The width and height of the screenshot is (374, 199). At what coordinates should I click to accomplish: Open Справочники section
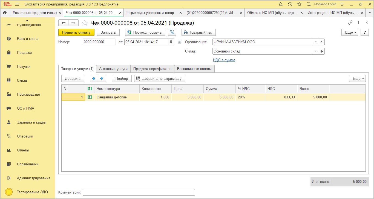point(27,164)
